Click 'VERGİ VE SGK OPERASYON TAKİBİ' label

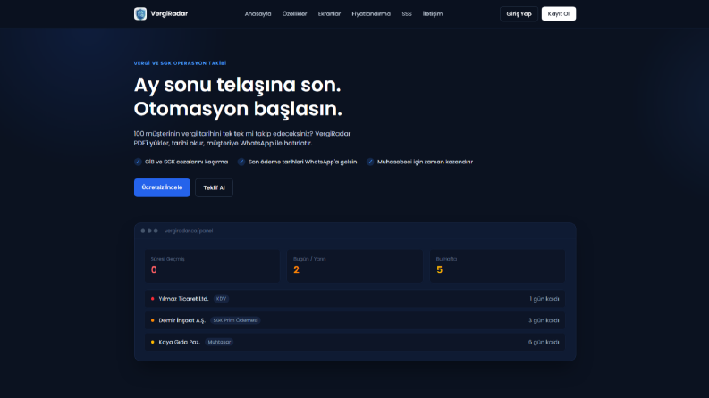point(180,63)
